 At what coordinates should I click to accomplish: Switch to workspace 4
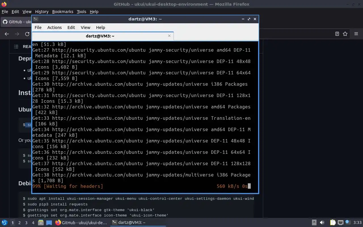pyautogui.click(x=33, y=223)
